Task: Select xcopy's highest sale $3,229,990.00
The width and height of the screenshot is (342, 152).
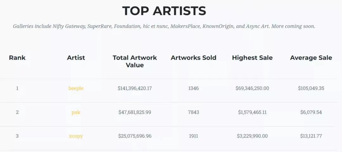Action: point(252,136)
